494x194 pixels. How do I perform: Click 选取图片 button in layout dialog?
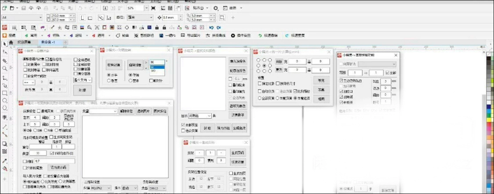[x=143, y=111]
